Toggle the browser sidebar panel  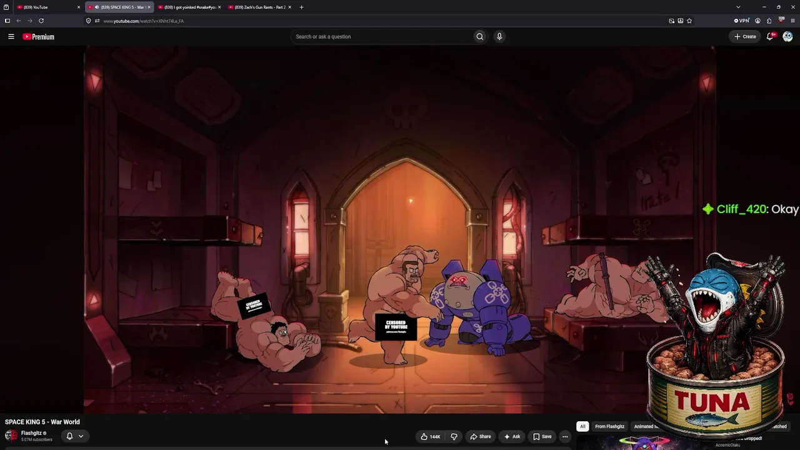click(x=7, y=21)
